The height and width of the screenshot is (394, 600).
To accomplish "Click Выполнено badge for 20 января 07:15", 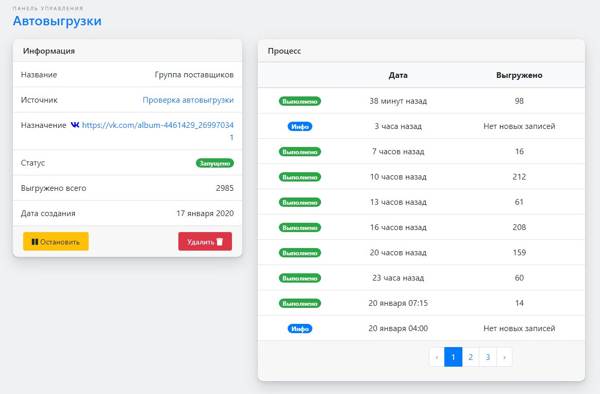I will [299, 303].
